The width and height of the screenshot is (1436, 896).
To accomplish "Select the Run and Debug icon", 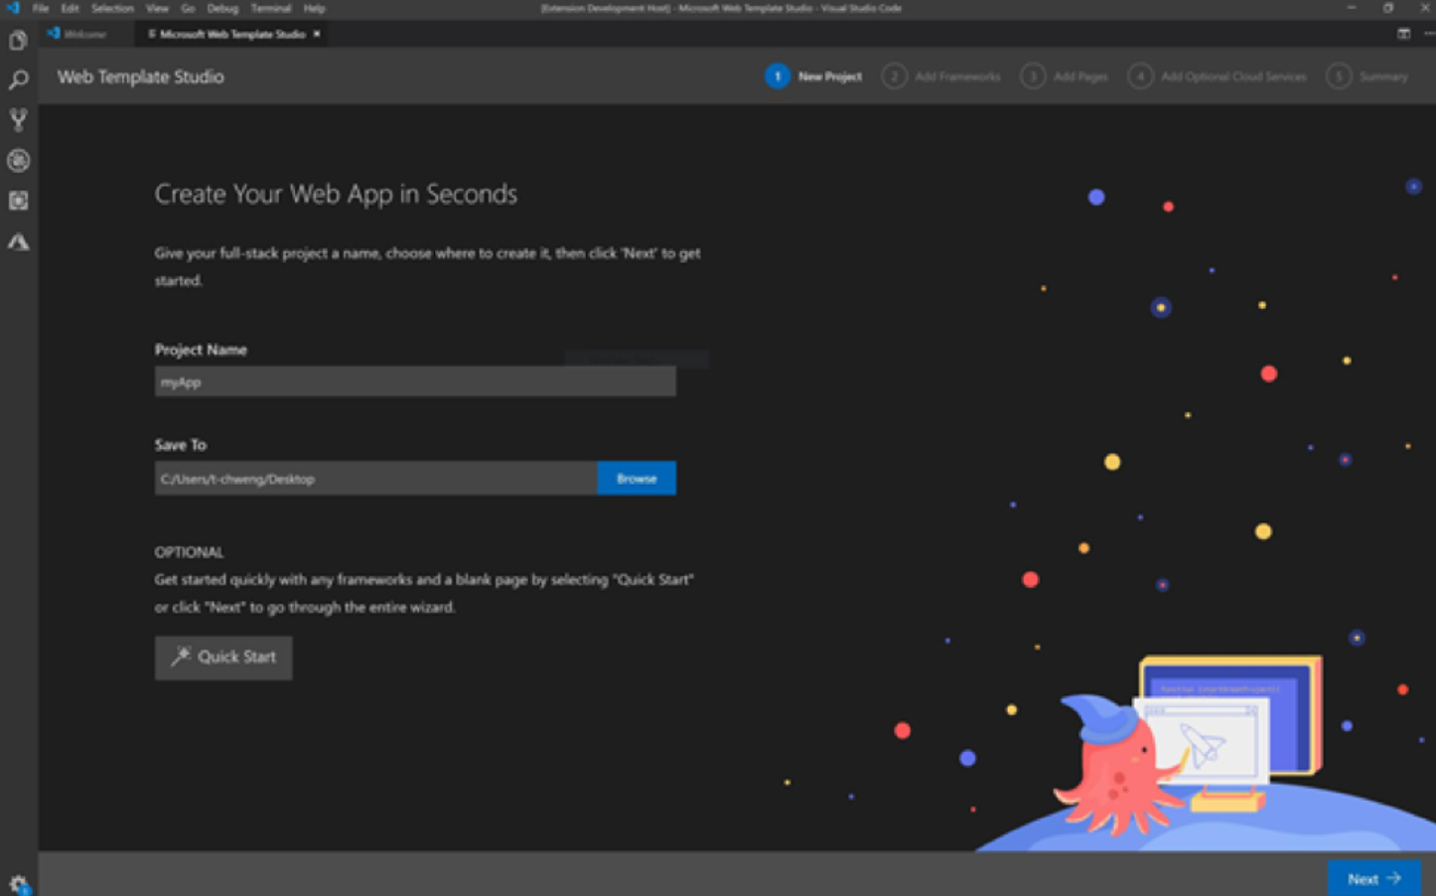I will pyautogui.click(x=17, y=160).
